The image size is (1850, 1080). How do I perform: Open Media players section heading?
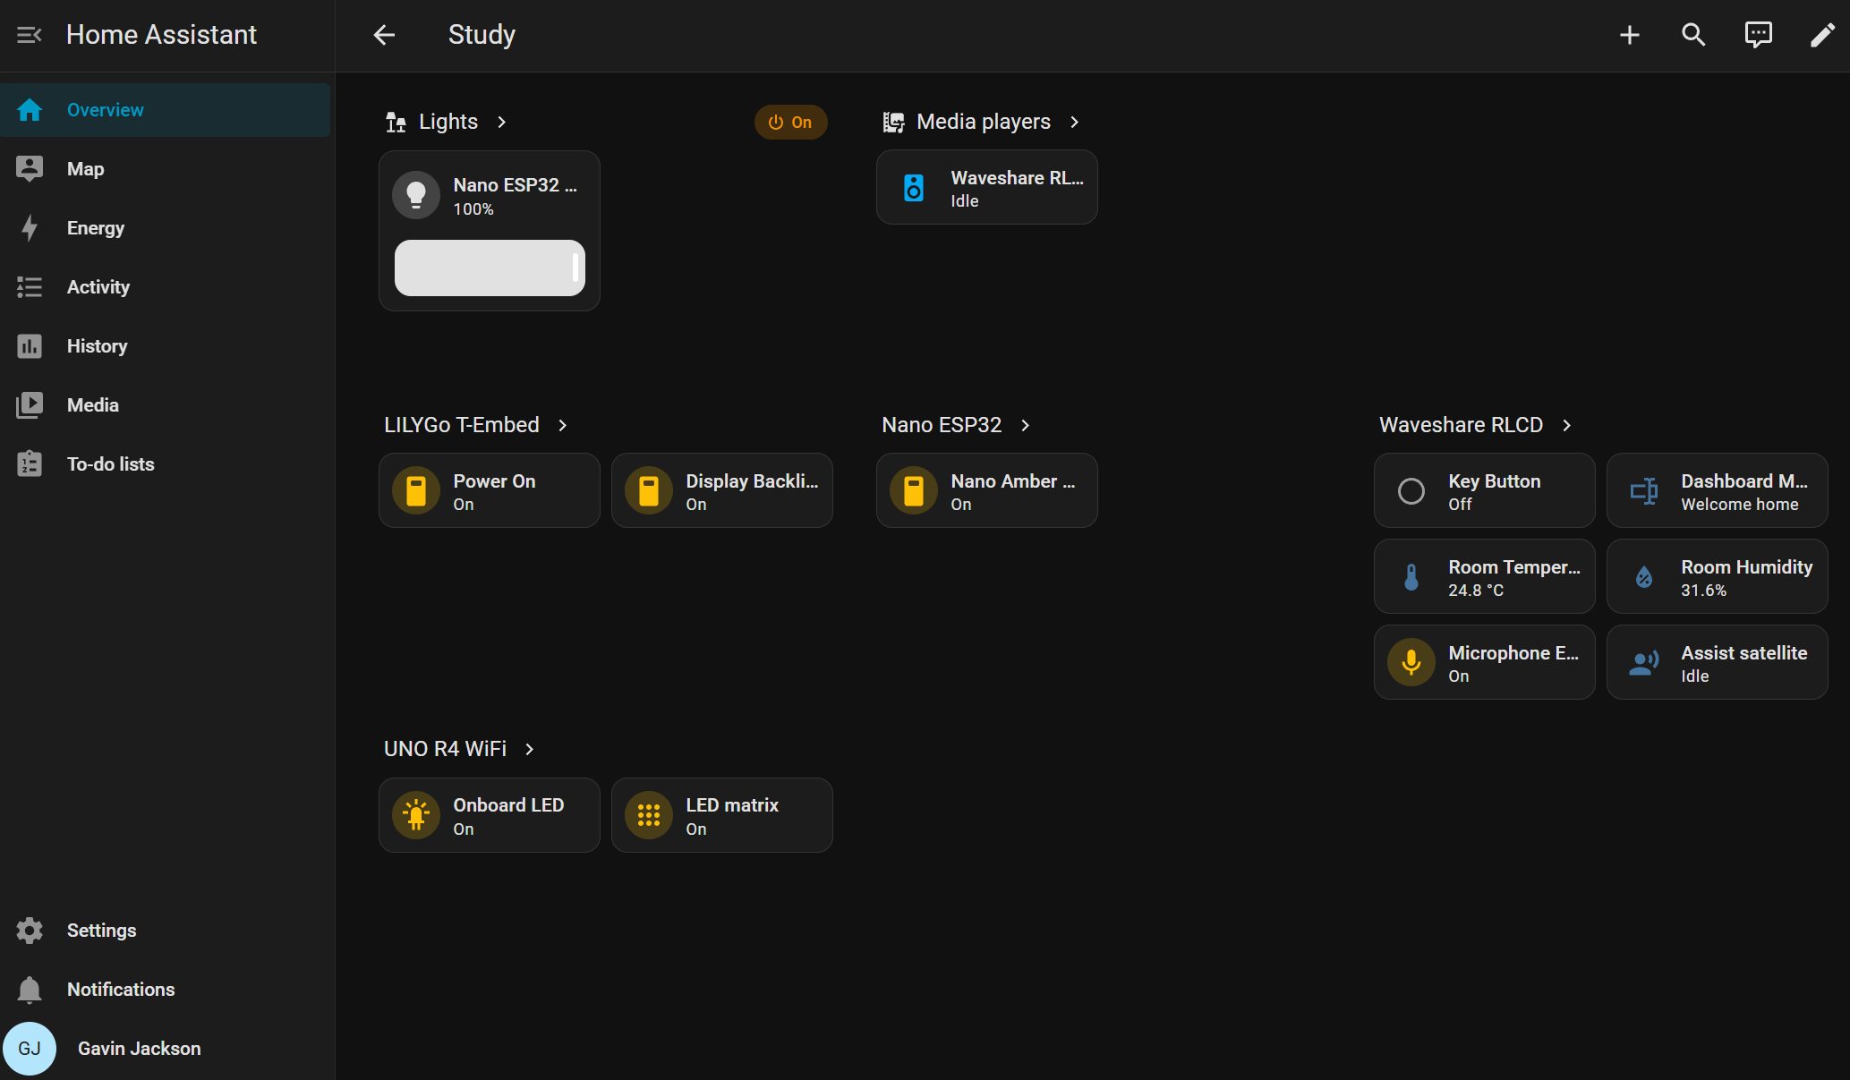[984, 122]
